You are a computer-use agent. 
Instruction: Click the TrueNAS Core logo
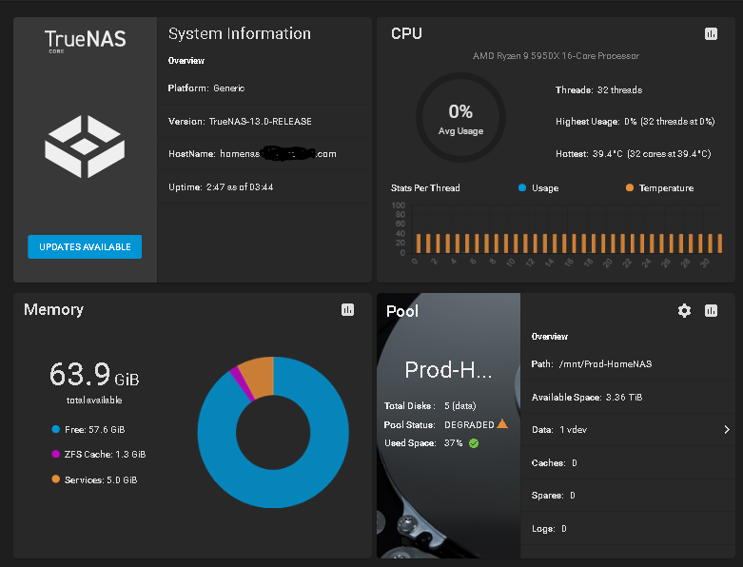coord(86,41)
